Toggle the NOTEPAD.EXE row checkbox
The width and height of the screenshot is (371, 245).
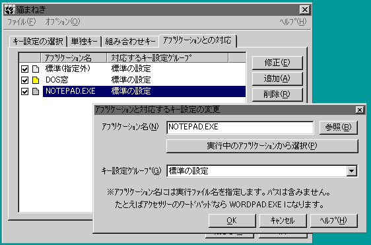pyautogui.click(x=24, y=91)
